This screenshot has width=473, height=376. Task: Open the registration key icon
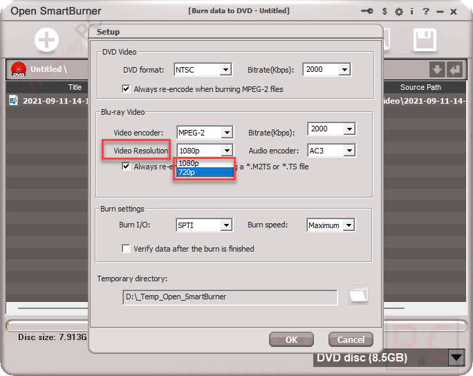coord(367,11)
